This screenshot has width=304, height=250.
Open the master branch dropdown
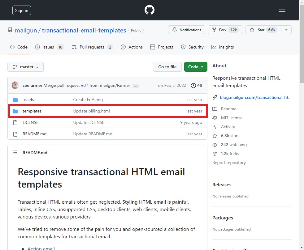(26, 67)
